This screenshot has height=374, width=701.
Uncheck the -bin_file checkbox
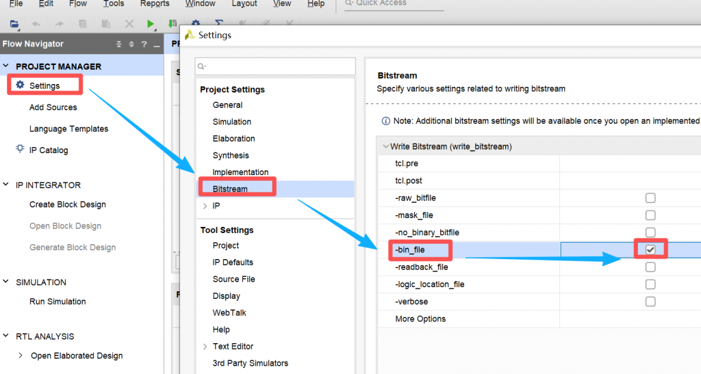[650, 250]
